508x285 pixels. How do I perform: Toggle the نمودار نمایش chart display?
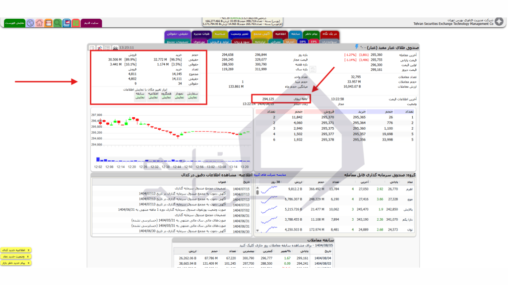pos(180,95)
